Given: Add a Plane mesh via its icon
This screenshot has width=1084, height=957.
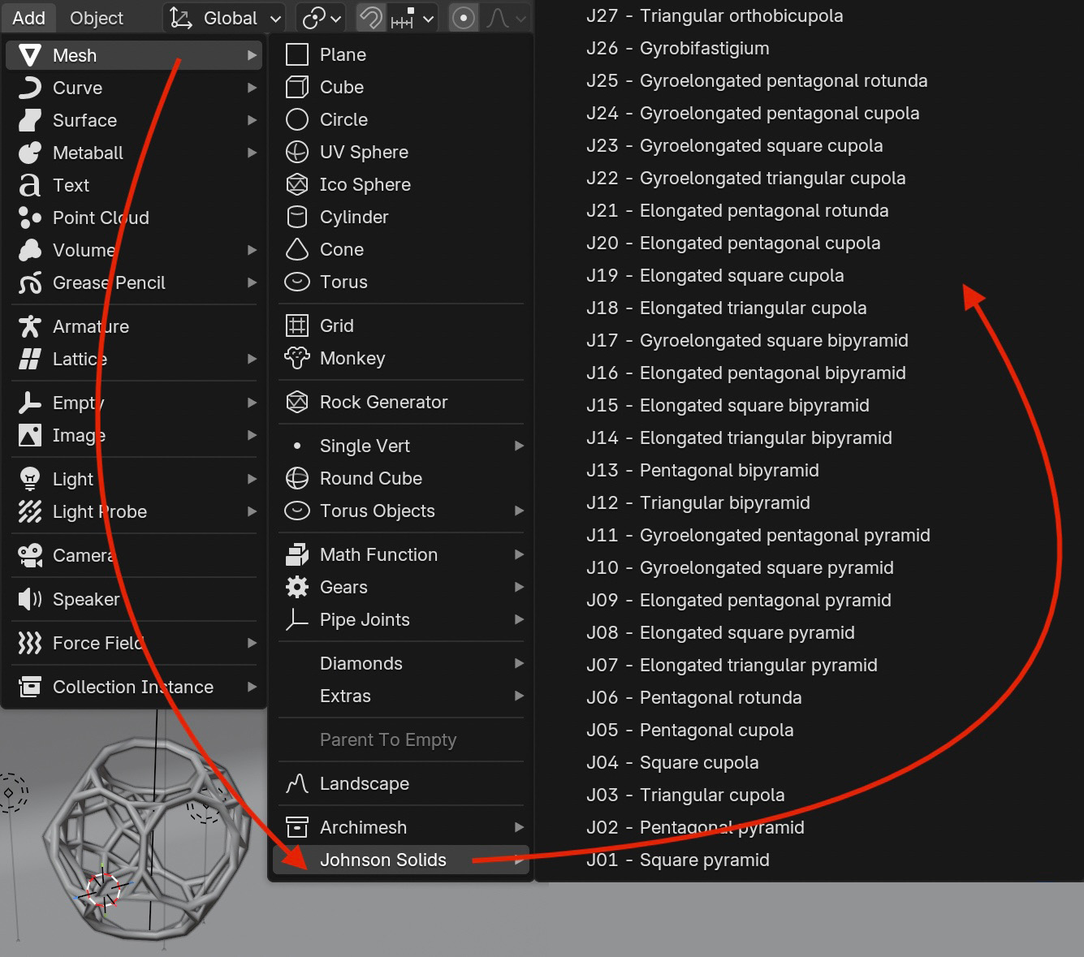Looking at the screenshot, I should (x=297, y=54).
